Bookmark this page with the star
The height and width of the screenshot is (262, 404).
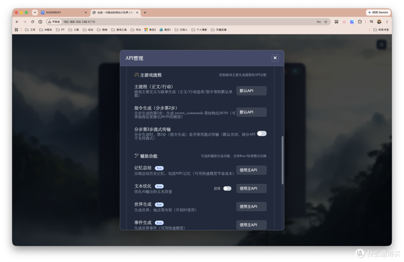click(326, 22)
